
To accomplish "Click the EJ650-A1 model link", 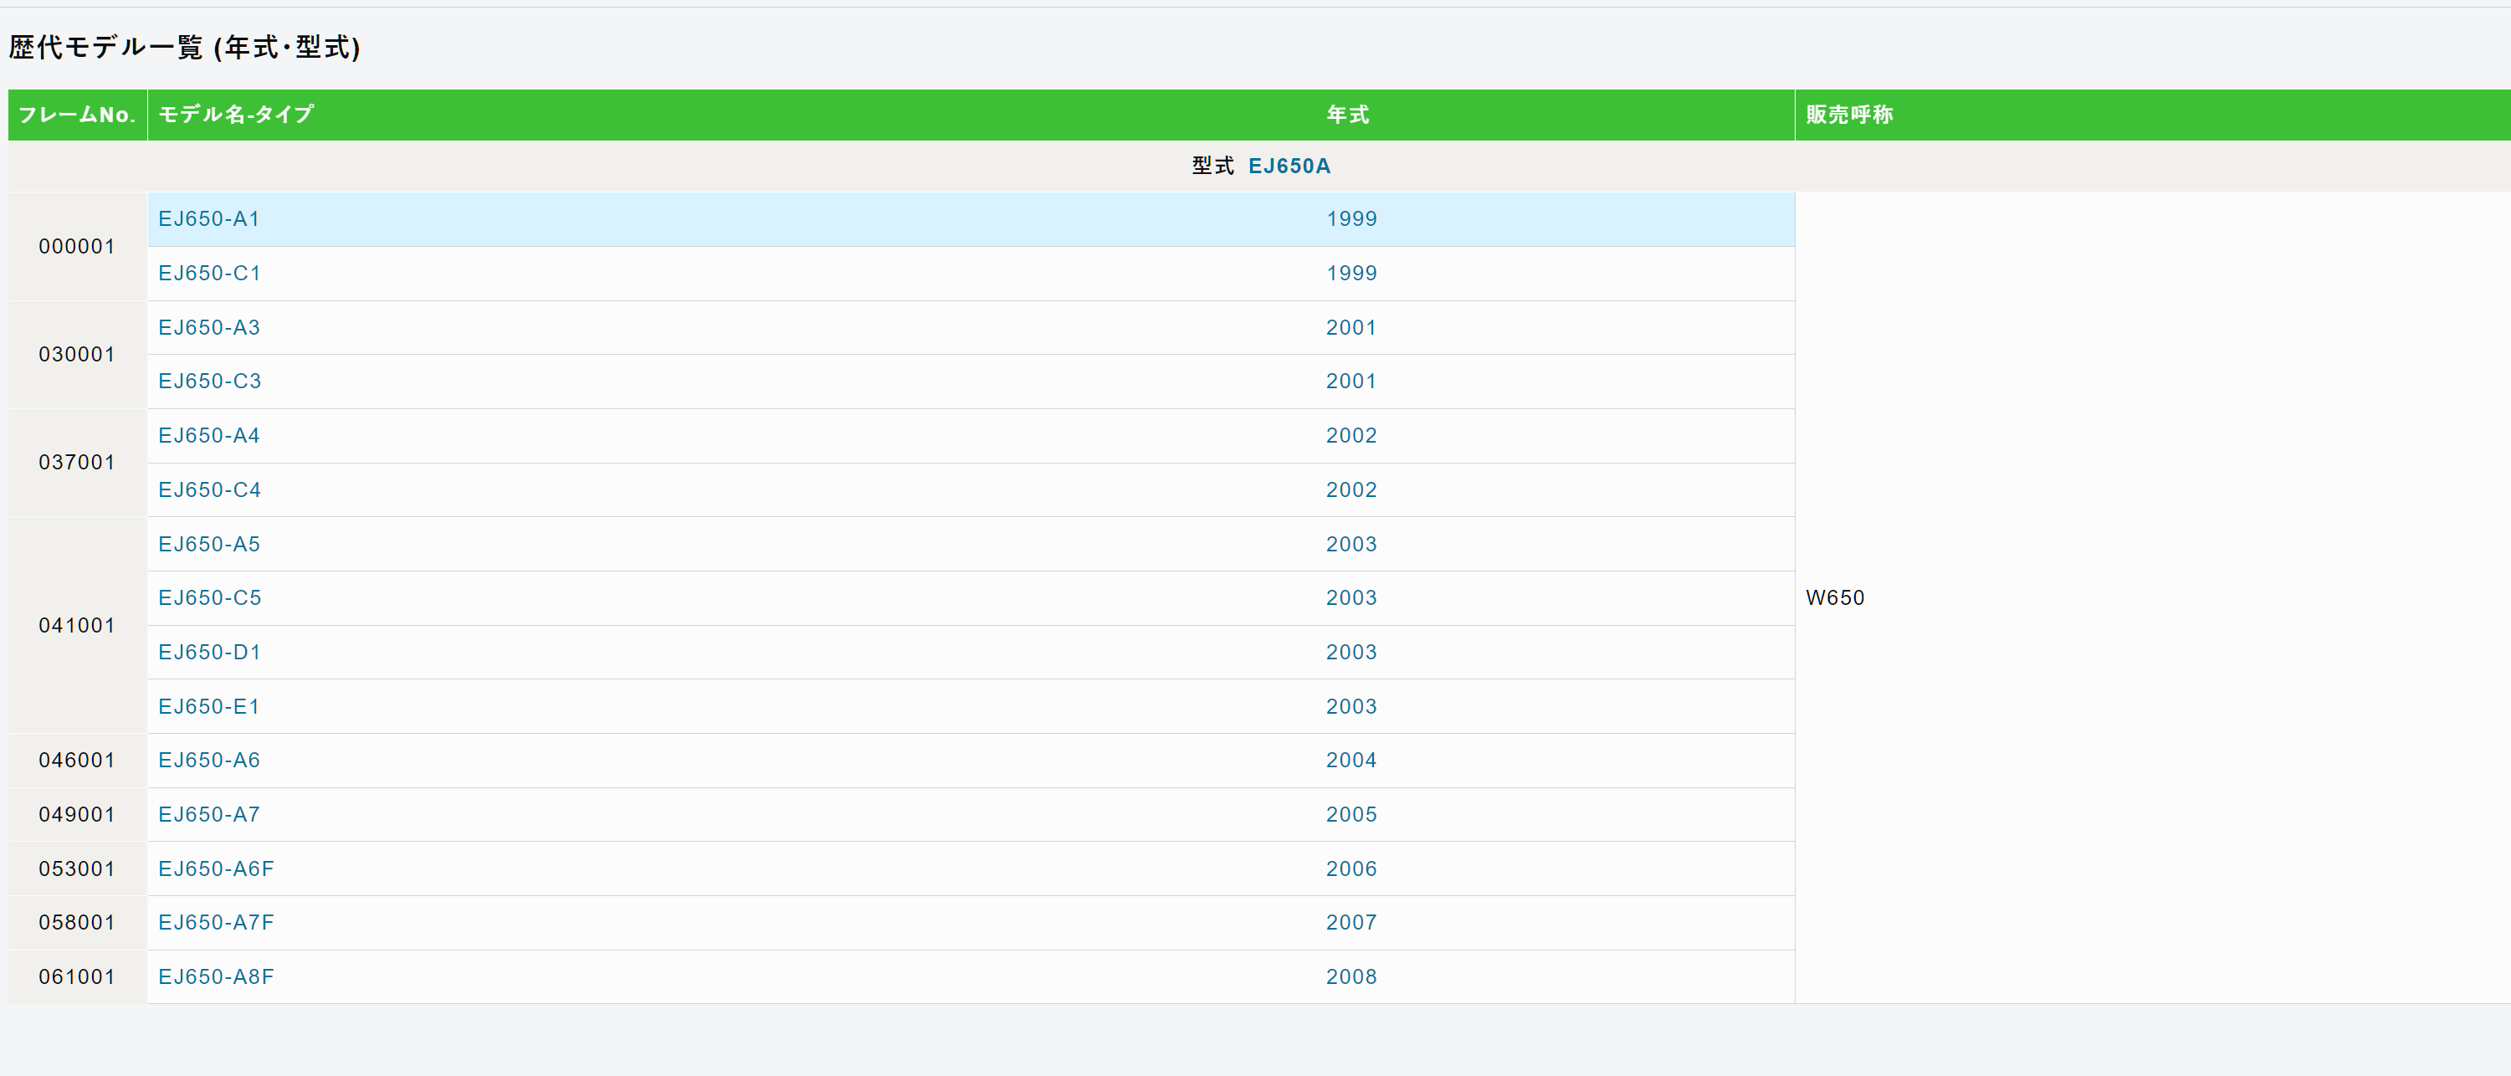I will pyautogui.click(x=208, y=219).
